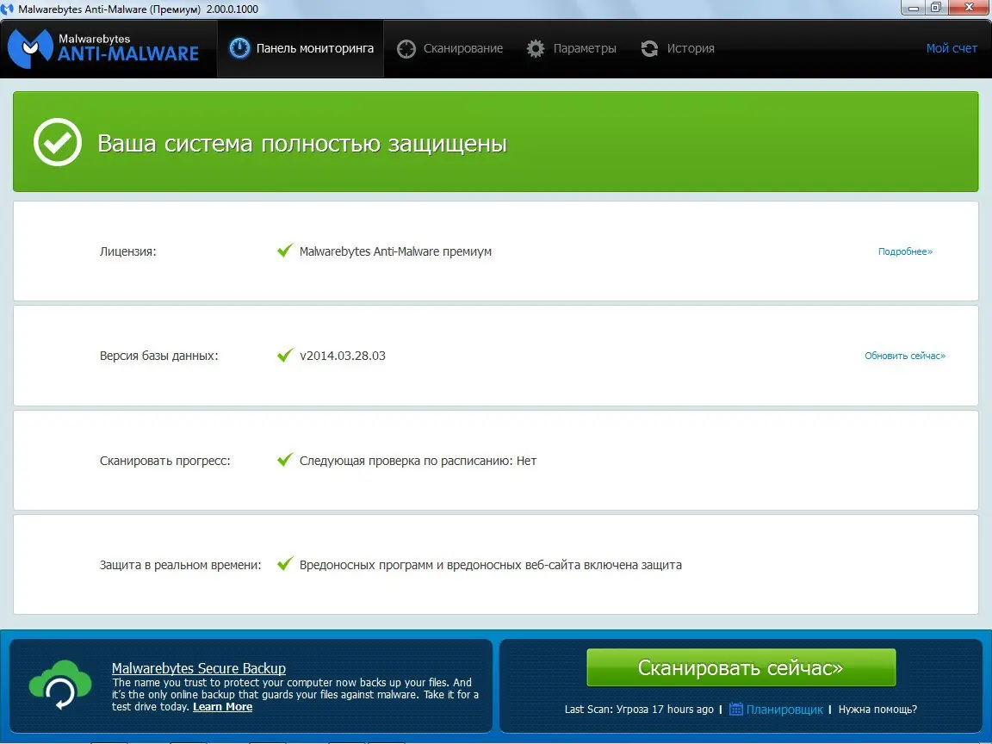Click the Лицензия label
992x744 pixels.
pyautogui.click(x=127, y=251)
